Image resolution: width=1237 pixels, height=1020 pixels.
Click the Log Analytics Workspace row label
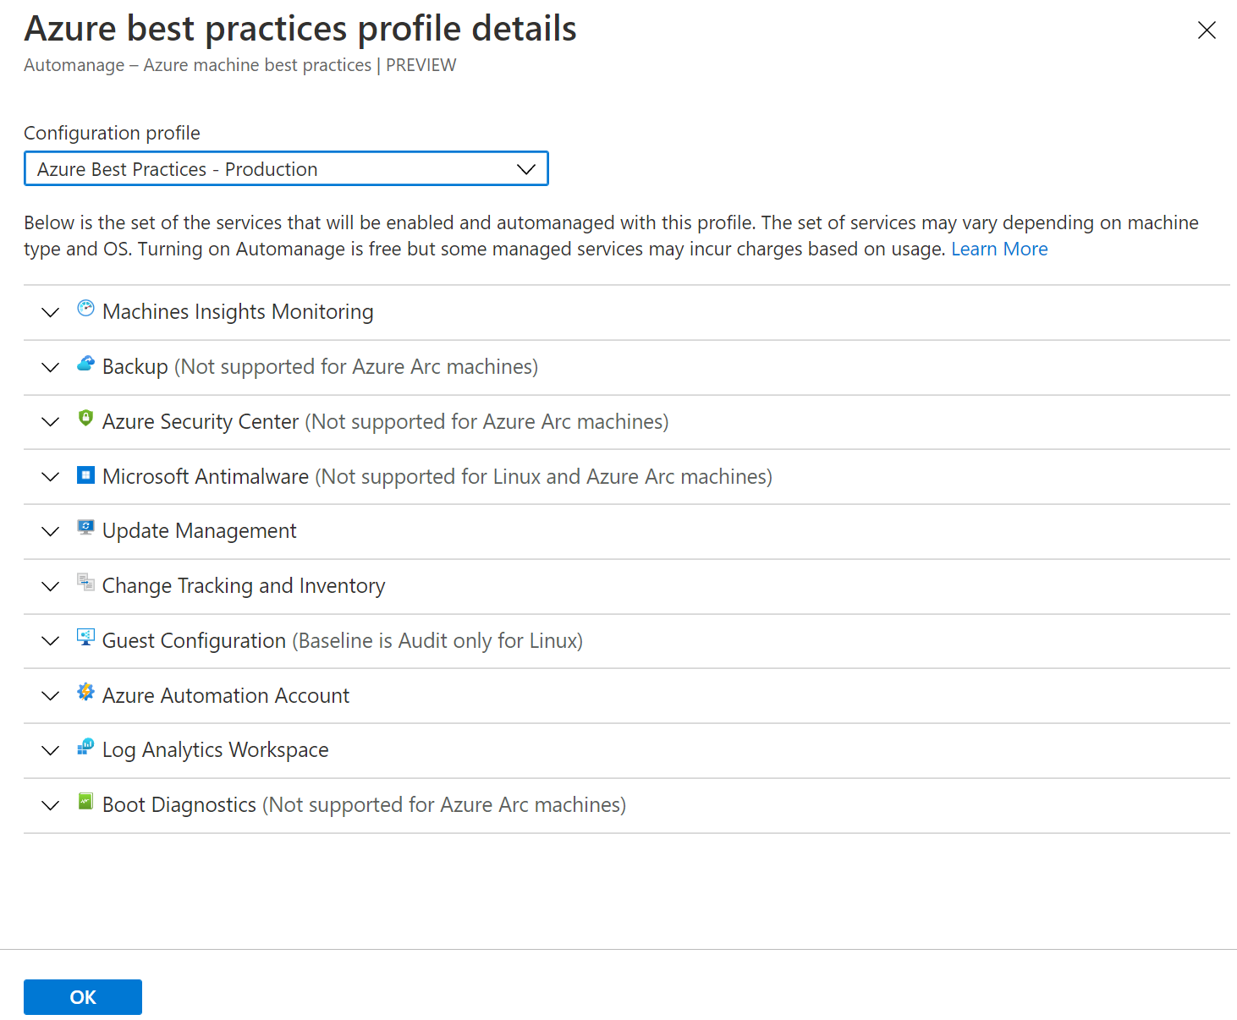[215, 750]
